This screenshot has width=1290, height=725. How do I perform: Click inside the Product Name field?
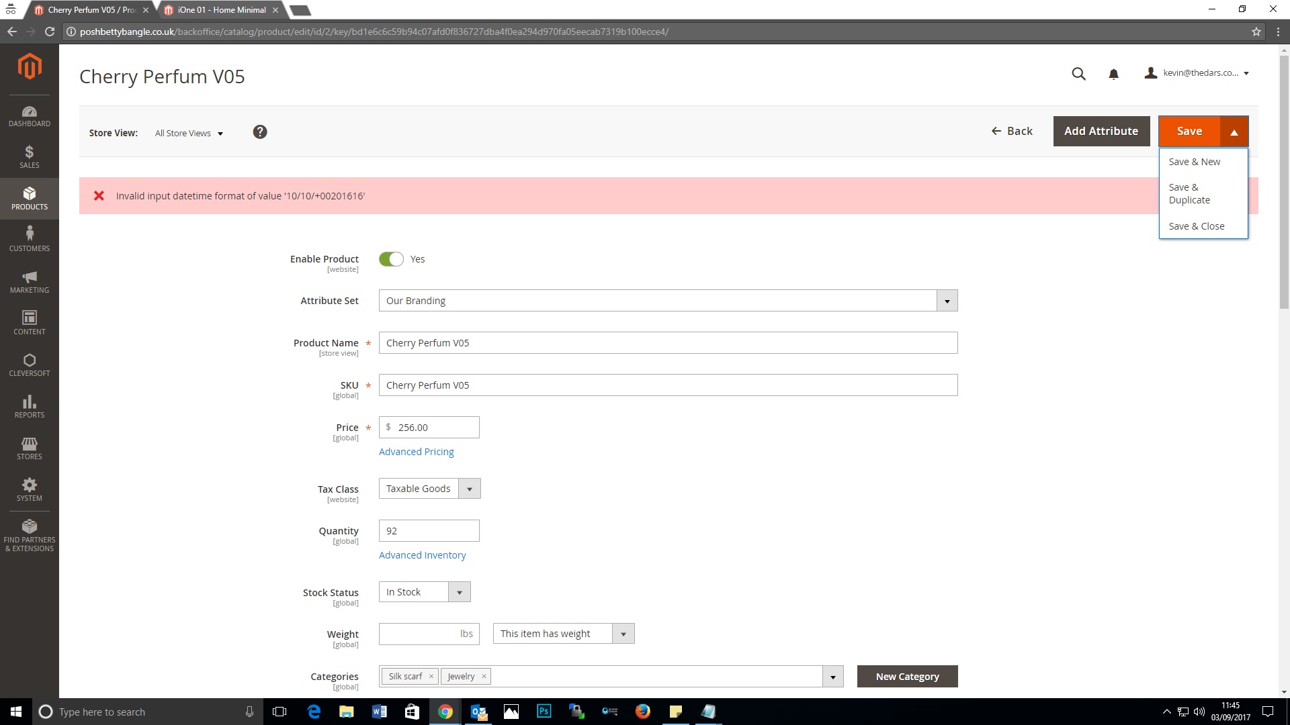point(668,342)
